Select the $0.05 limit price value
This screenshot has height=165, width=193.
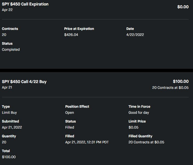pos(133,127)
